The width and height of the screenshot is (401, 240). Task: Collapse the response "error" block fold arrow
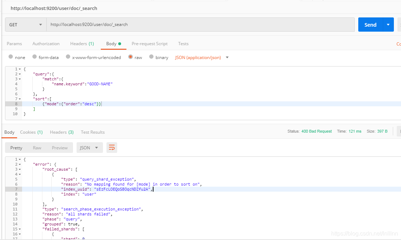click(20, 164)
